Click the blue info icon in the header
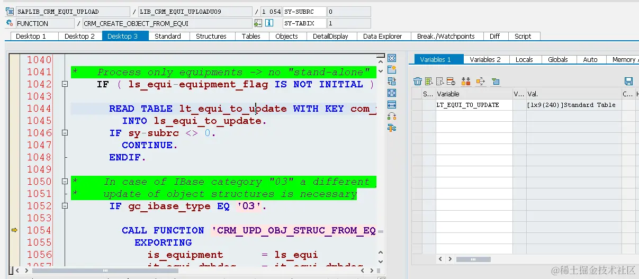The width and height of the screenshot is (639, 279). [269, 23]
